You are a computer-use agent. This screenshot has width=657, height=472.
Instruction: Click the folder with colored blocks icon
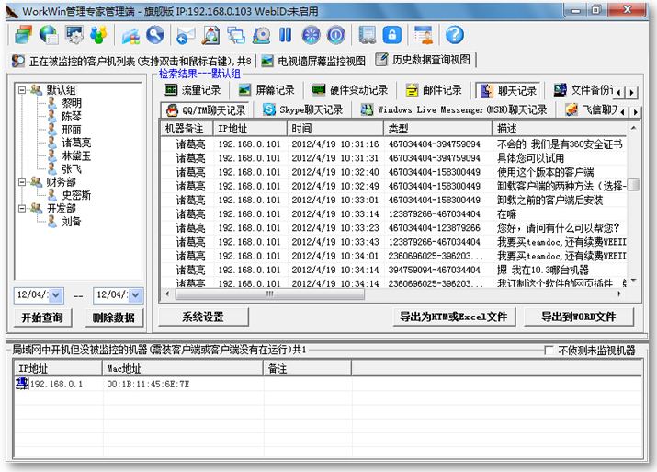click(x=130, y=35)
